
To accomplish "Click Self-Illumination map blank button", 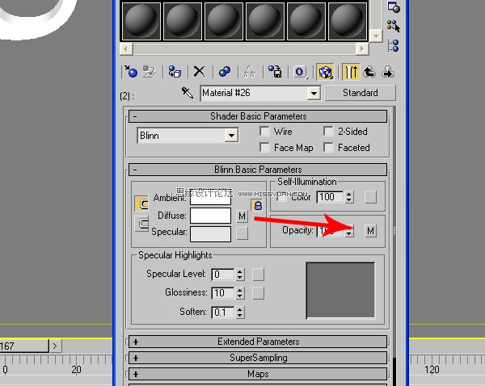I will (370, 197).
